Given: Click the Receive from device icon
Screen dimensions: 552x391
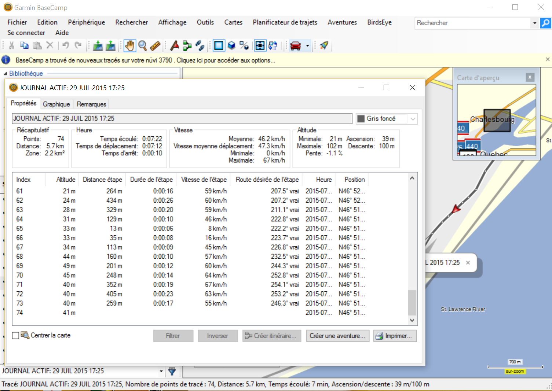Looking at the screenshot, I should point(98,45).
